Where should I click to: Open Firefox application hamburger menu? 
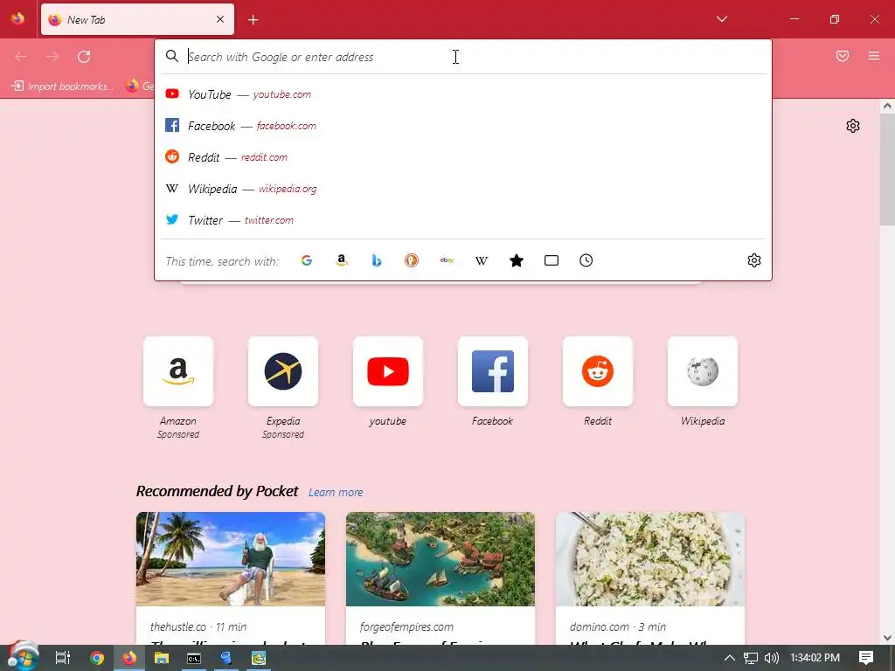(x=874, y=56)
